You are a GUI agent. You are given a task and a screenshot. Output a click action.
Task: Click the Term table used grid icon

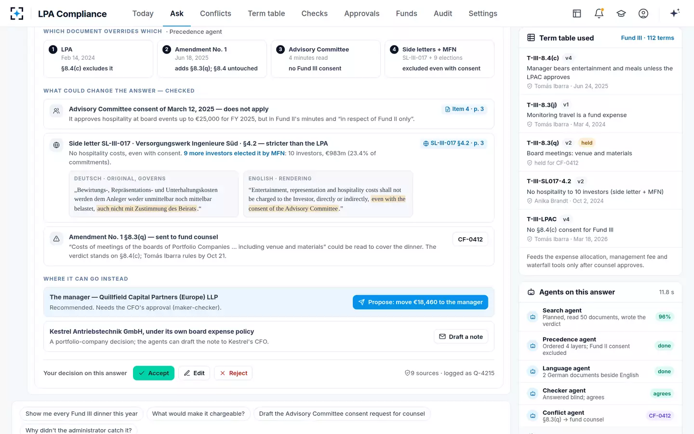[531, 38]
